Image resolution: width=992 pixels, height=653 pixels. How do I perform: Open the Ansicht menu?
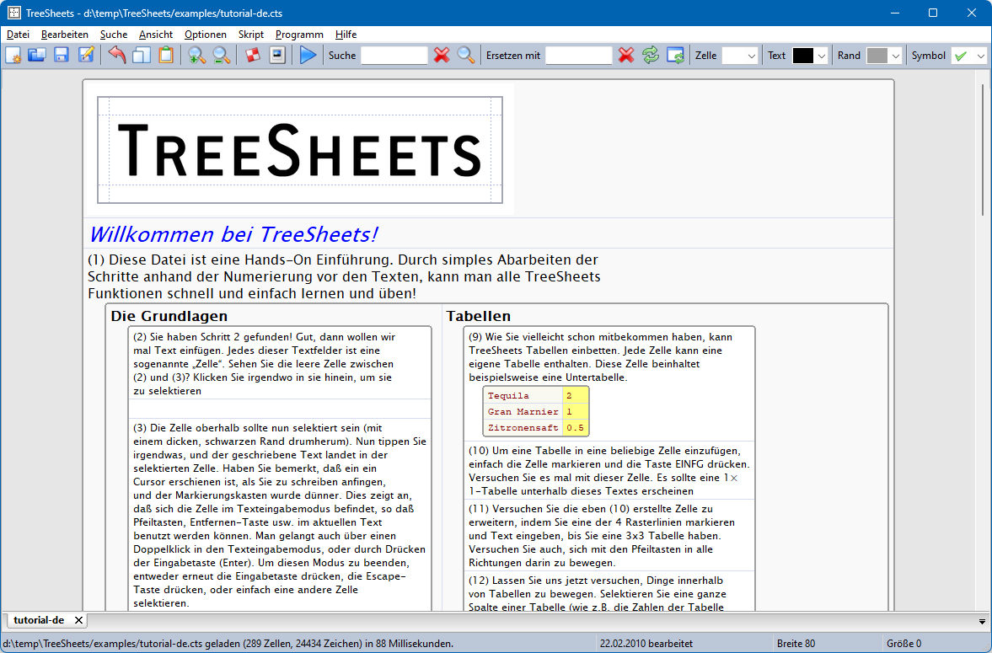pyautogui.click(x=156, y=35)
